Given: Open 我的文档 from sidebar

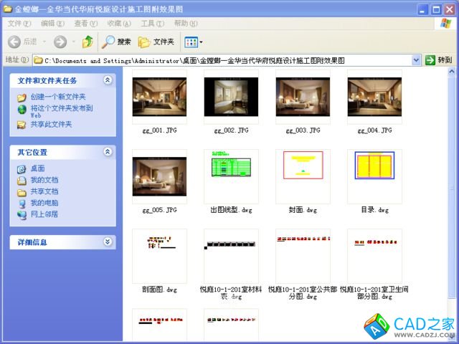Looking at the screenshot, I should tap(44, 180).
